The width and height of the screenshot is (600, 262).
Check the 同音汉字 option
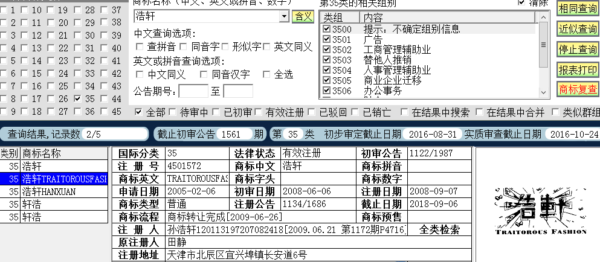click(204, 75)
